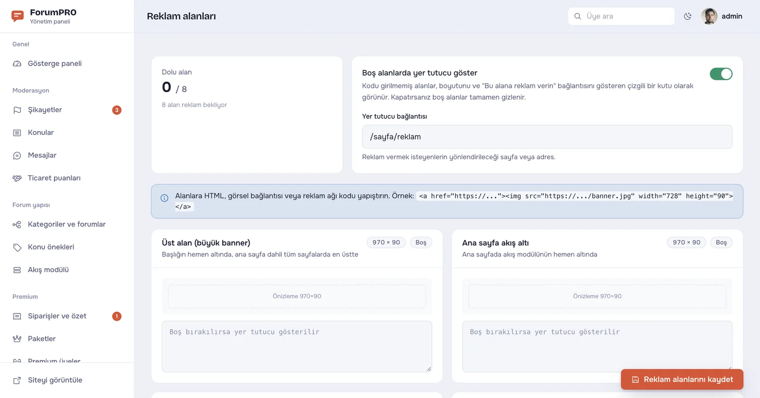Click the search magnifier icon
The width and height of the screenshot is (760, 398).
[x=578, y=16]
